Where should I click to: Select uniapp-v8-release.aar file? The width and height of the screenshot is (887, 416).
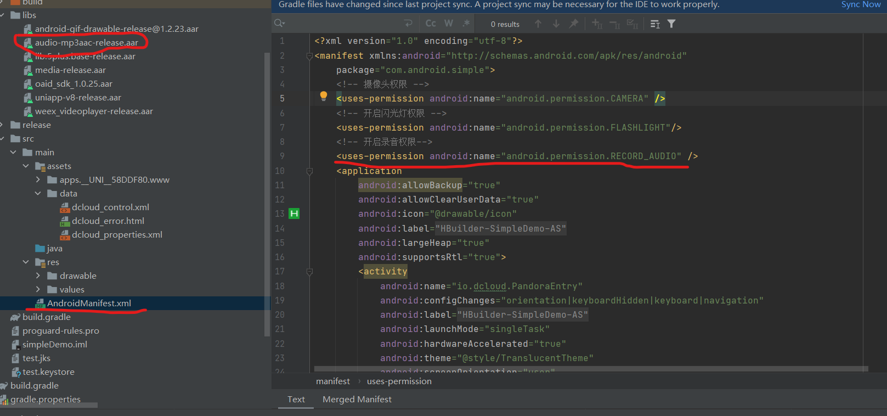pyautogui.click(x=78, y=98)
